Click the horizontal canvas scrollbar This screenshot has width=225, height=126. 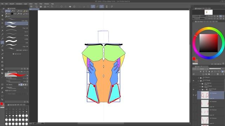tap(101, 124)
